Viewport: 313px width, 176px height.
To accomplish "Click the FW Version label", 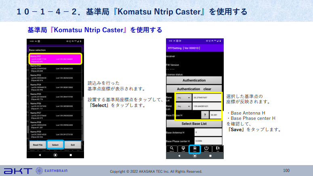I will (x=172, y=65).
